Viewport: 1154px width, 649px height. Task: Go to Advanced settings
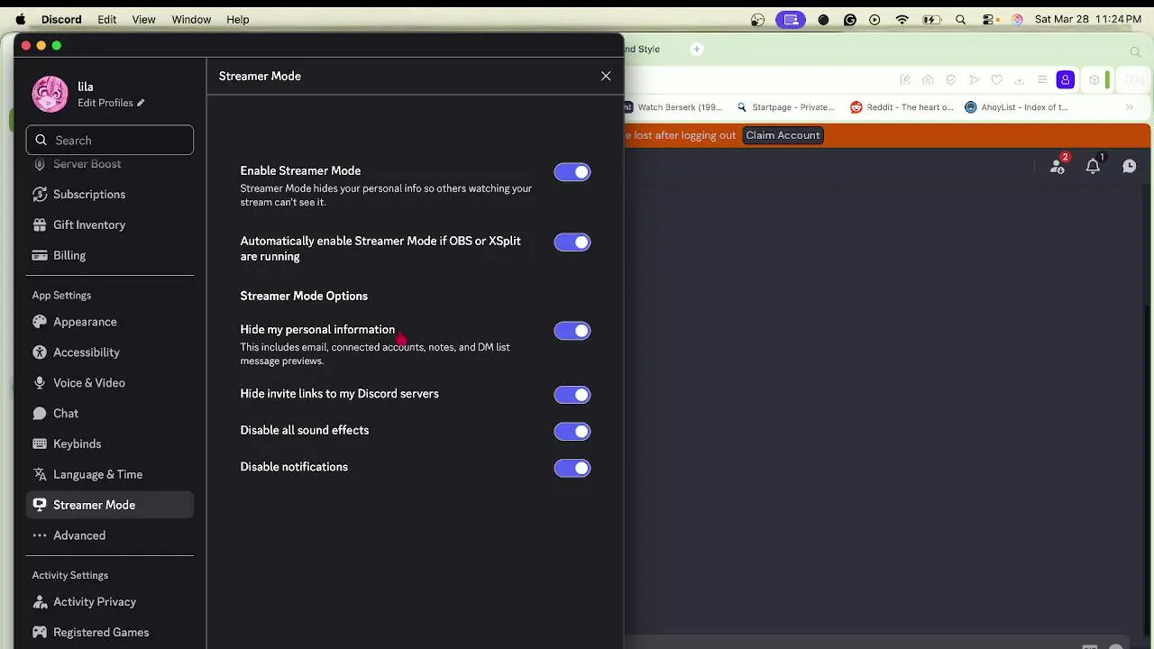[110, 536]
